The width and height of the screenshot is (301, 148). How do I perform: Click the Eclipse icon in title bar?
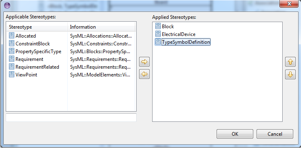coord(7,5)
